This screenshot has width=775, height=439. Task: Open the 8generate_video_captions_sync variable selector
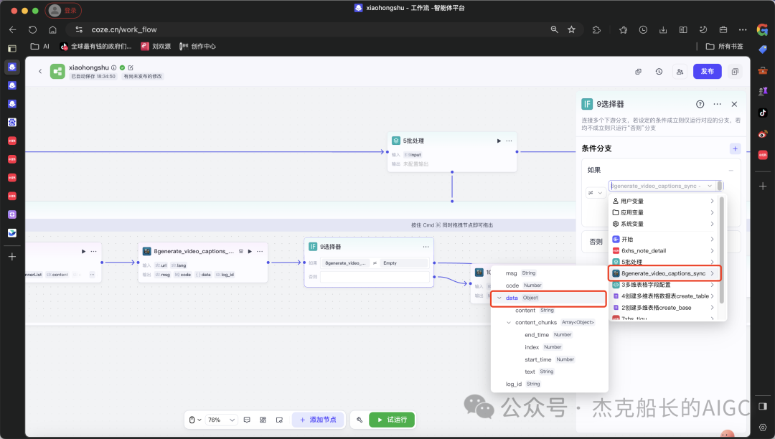coord(662,187)
